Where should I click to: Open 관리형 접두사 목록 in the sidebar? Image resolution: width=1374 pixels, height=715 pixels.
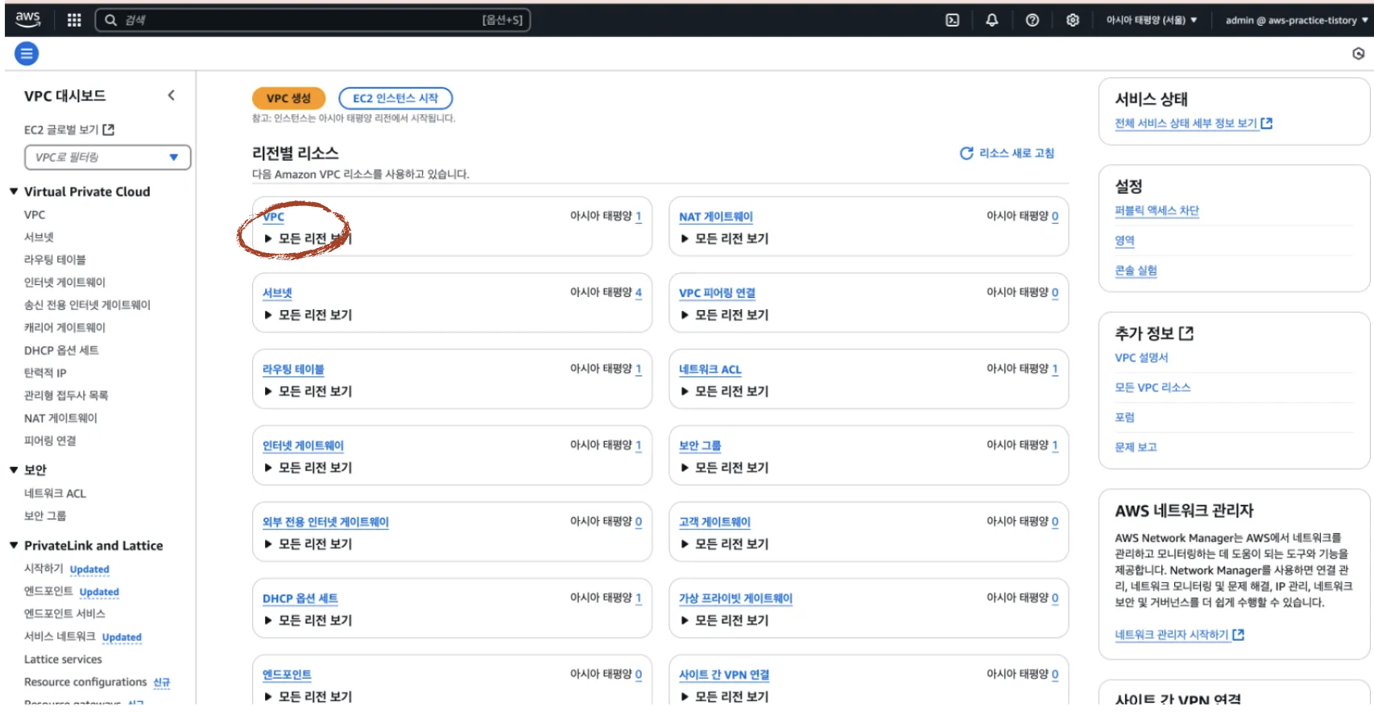[x=66, y=395]
